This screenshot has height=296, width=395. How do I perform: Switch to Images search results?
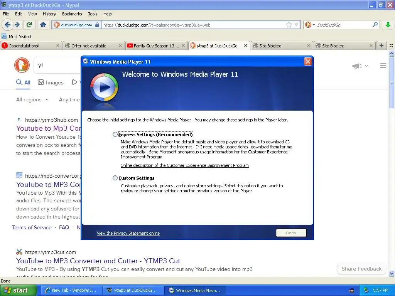pos(51,82)
